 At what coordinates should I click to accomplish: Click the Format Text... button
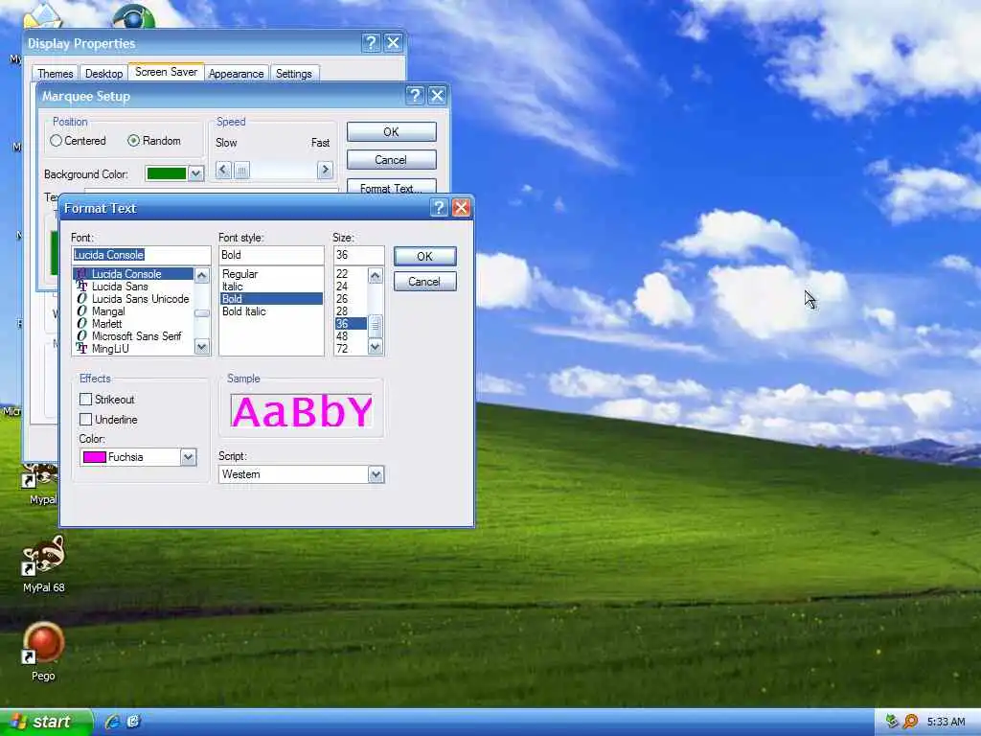(391, 187)
